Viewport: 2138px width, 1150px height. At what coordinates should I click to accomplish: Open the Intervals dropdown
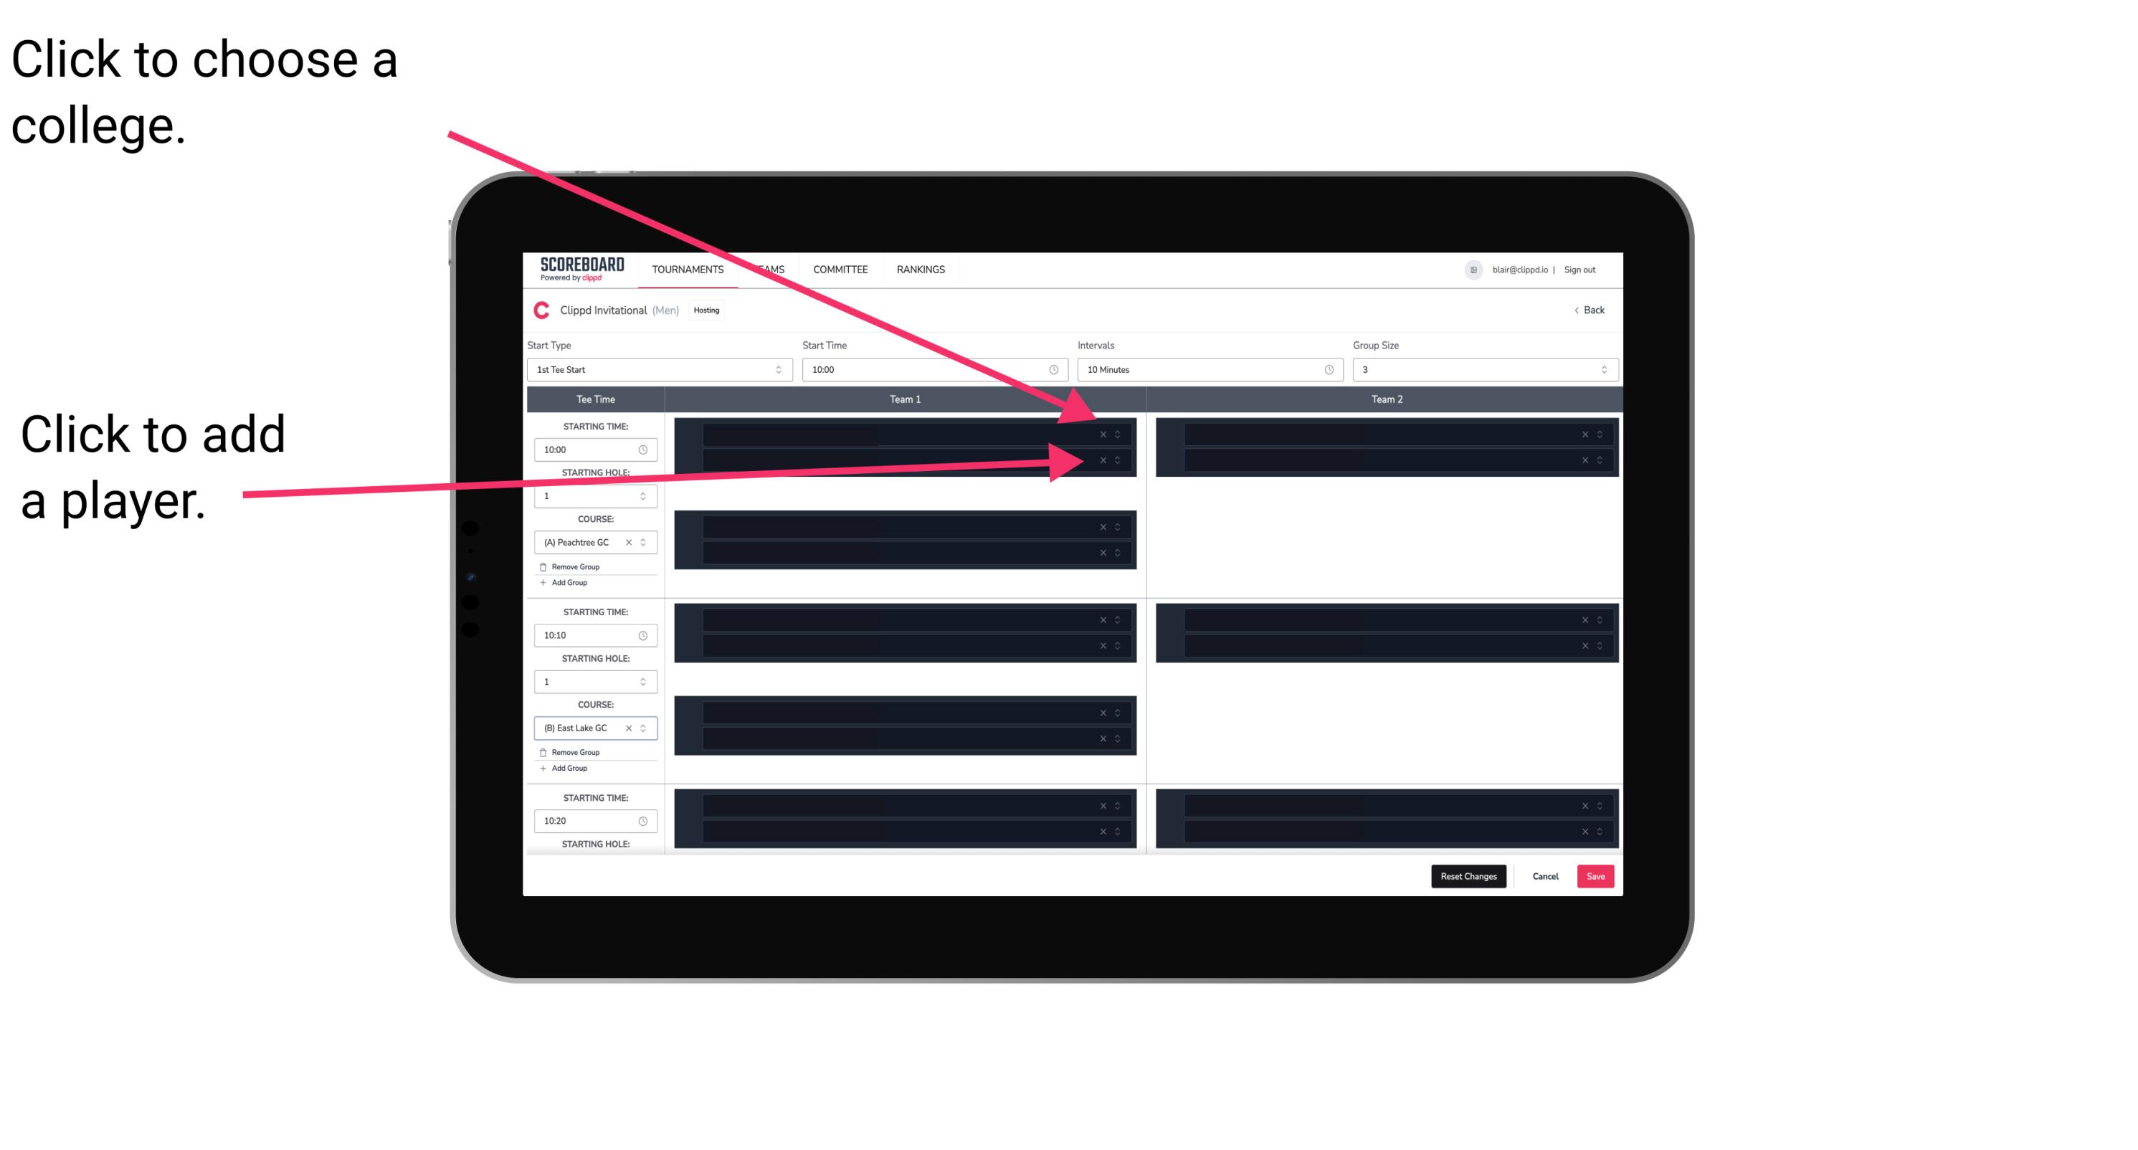coord(1202,370)
